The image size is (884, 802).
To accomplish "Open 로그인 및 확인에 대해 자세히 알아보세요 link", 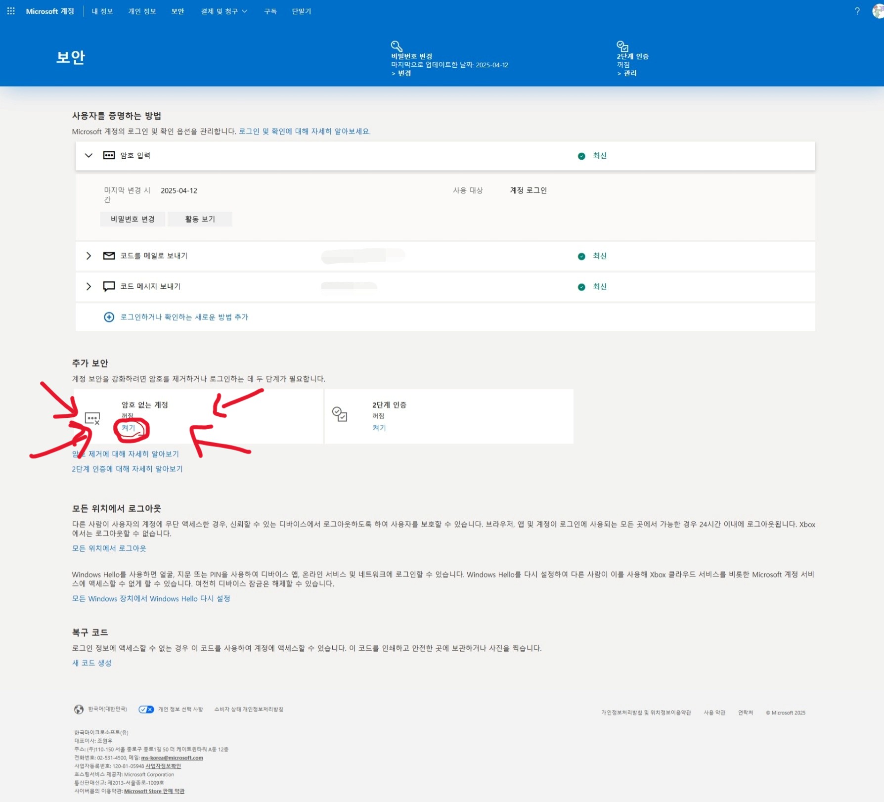I will [305, 132].
